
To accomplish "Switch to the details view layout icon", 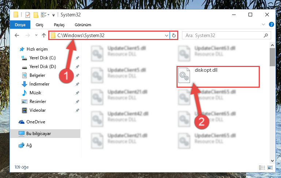I will 262,167.
